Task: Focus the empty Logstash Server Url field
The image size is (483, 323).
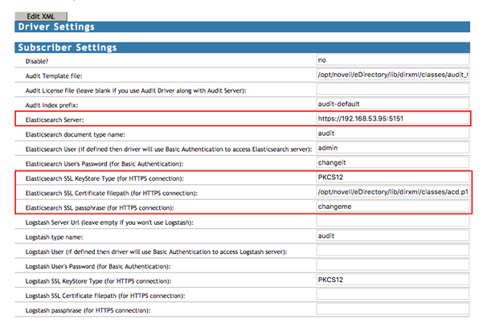Action: pyautogui.click(x=392, y=221)
